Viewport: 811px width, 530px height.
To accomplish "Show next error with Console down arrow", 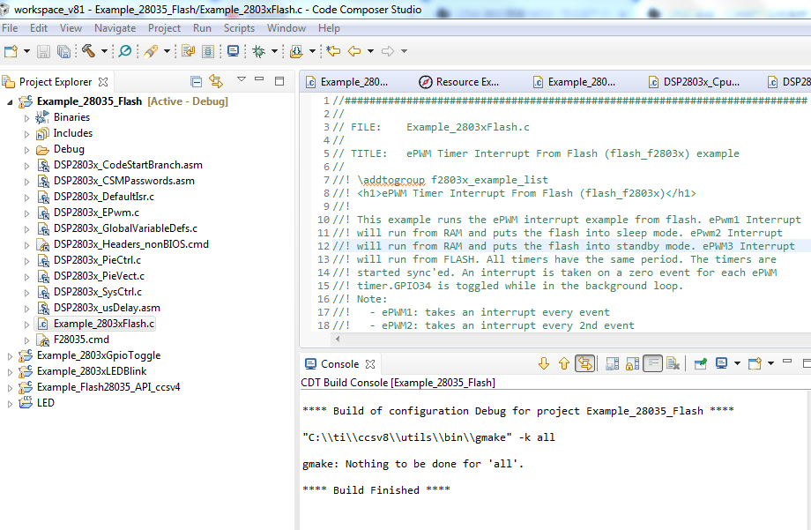I will 544,364.
